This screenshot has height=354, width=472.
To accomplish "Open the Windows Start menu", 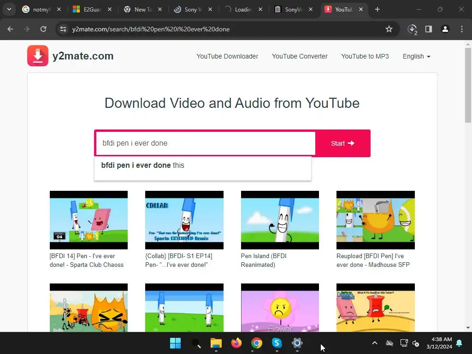I will (175, 343).
